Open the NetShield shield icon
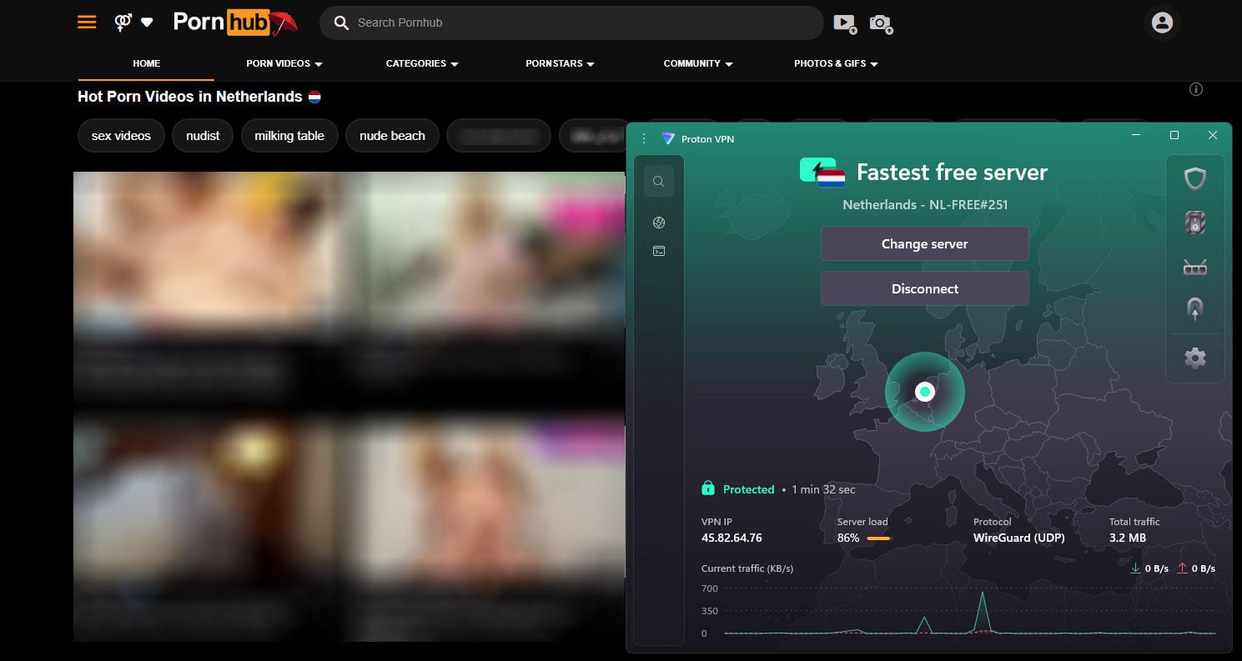Screen dimensions: 1242x661 pyautogui.click(x=1195, y=178)
